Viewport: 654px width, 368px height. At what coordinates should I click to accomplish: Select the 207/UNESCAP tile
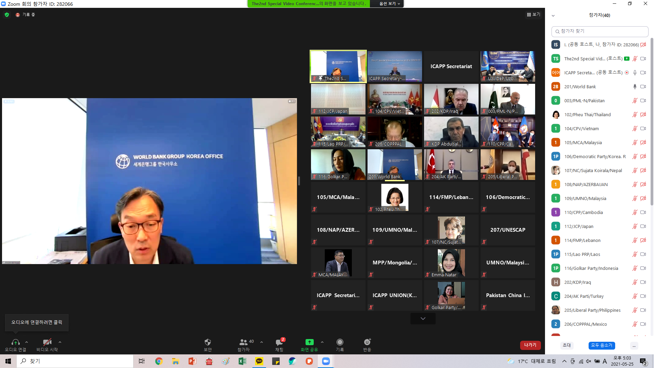pyautogui.click(x=508, y=230)
